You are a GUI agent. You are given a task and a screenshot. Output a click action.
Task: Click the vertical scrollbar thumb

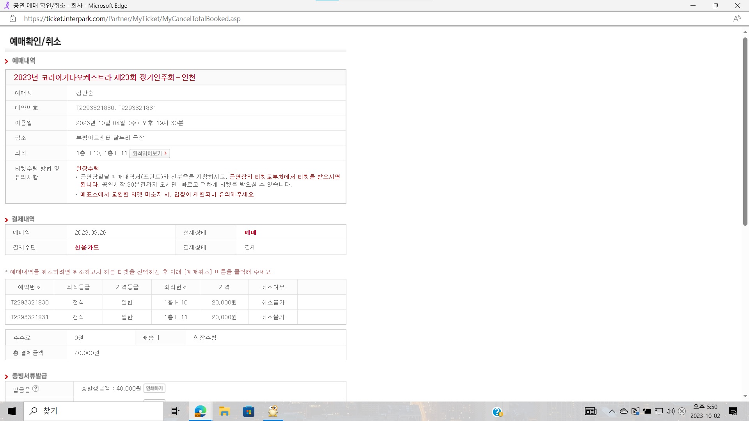(745, 131)
